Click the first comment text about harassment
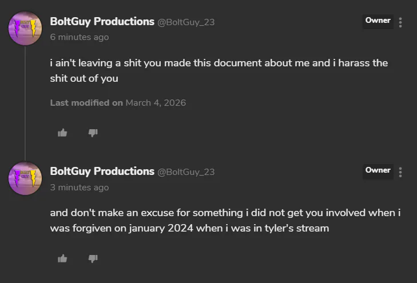The width and height of the screenshot is (417, 283). click(x=219, y=70)
